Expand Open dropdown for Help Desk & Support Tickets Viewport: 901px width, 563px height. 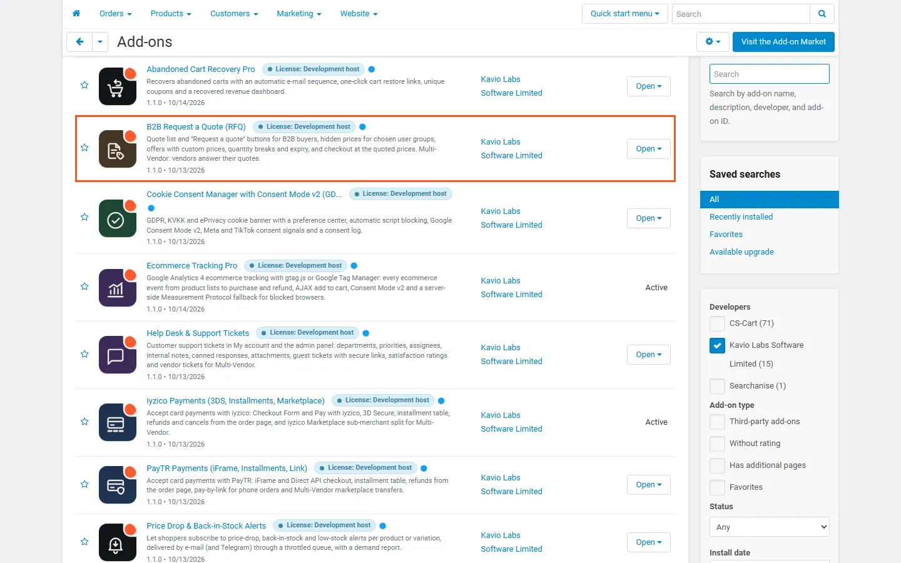coord(649,355)
